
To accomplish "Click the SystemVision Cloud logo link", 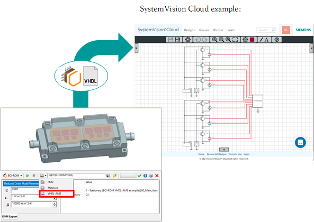I will click(158, 30).
